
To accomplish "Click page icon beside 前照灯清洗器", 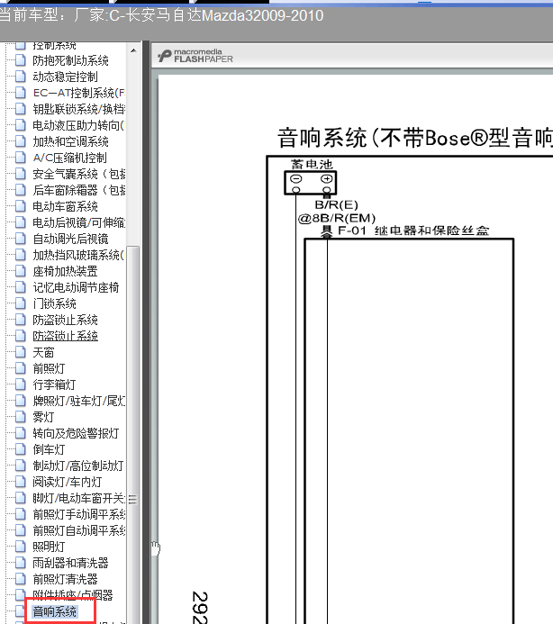I will tap(21, 580).
